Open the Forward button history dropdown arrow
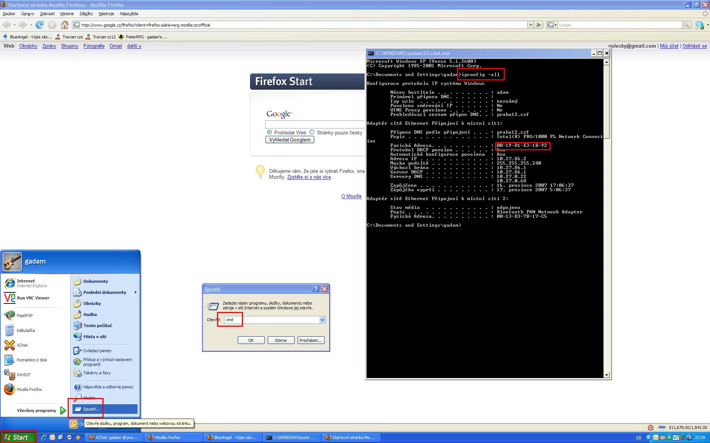The width and height of the screenshot is (710, 443). [31, 25]
